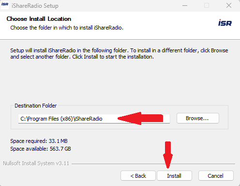The image size is (240, 186).
Task: Click the blue iSR logo in header
Action: (225, 23)
